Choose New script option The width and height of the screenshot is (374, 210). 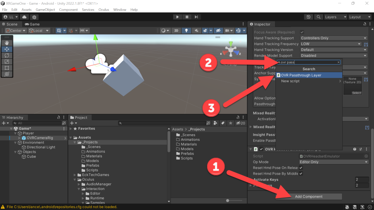[309, 81]
